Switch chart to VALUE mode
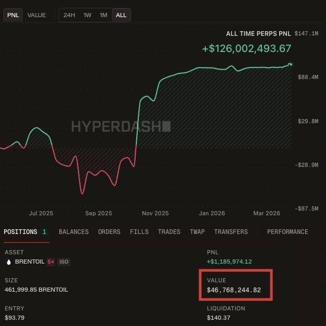Image resolution: width=326 pixels, height=326 pixels. [x=36, y=15]
